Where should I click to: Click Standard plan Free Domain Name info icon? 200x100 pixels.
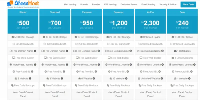pyautogui.click(x=67, y=51)
